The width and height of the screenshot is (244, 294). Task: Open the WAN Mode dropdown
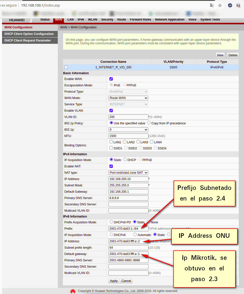click(x=128, y=98)
